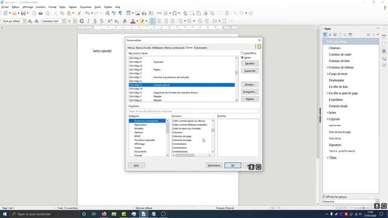Expand the Titre style entry
The width and height of the screenshot is (388, 218).
coord(327,157)
